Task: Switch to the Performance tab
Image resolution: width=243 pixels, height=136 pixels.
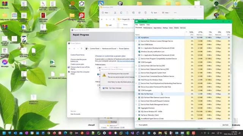Action: tap(148, 28)
